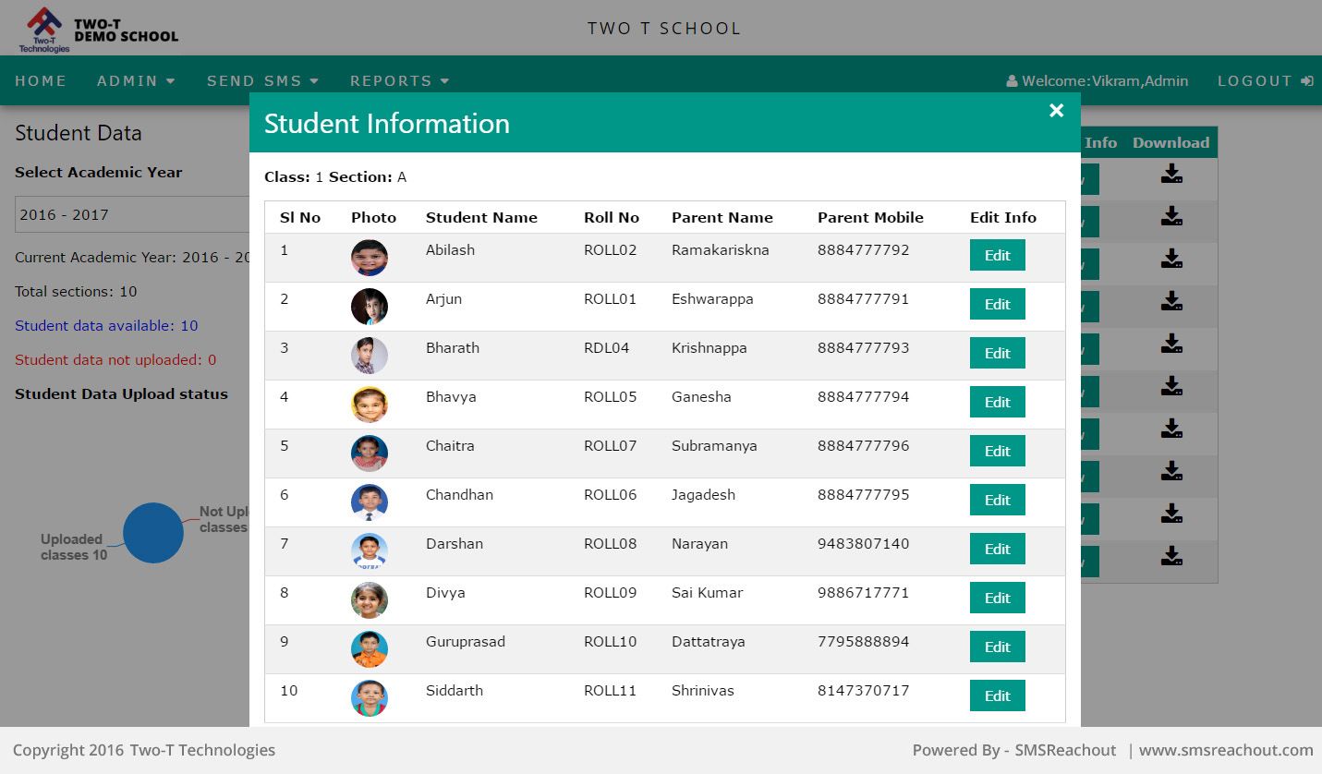Screen dimensions: 1322x774
Task: Click the blue Uploaded classes pie chart
Action: click(x=153, y=533)
